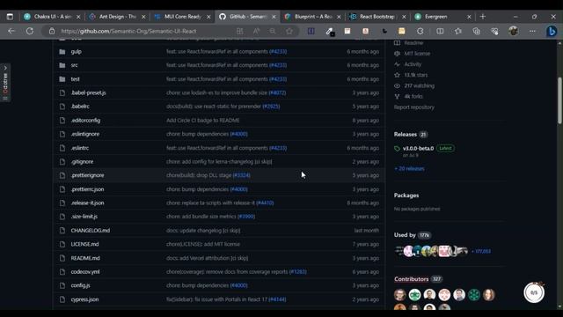Screen dimensions: 563x317
Task: Click file icon beside CHANGELOG.md
Action: [62, 231]
